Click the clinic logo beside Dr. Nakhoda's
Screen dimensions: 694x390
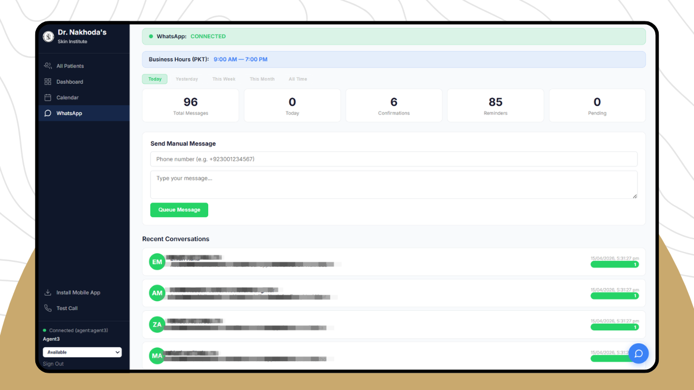point(49,36)
